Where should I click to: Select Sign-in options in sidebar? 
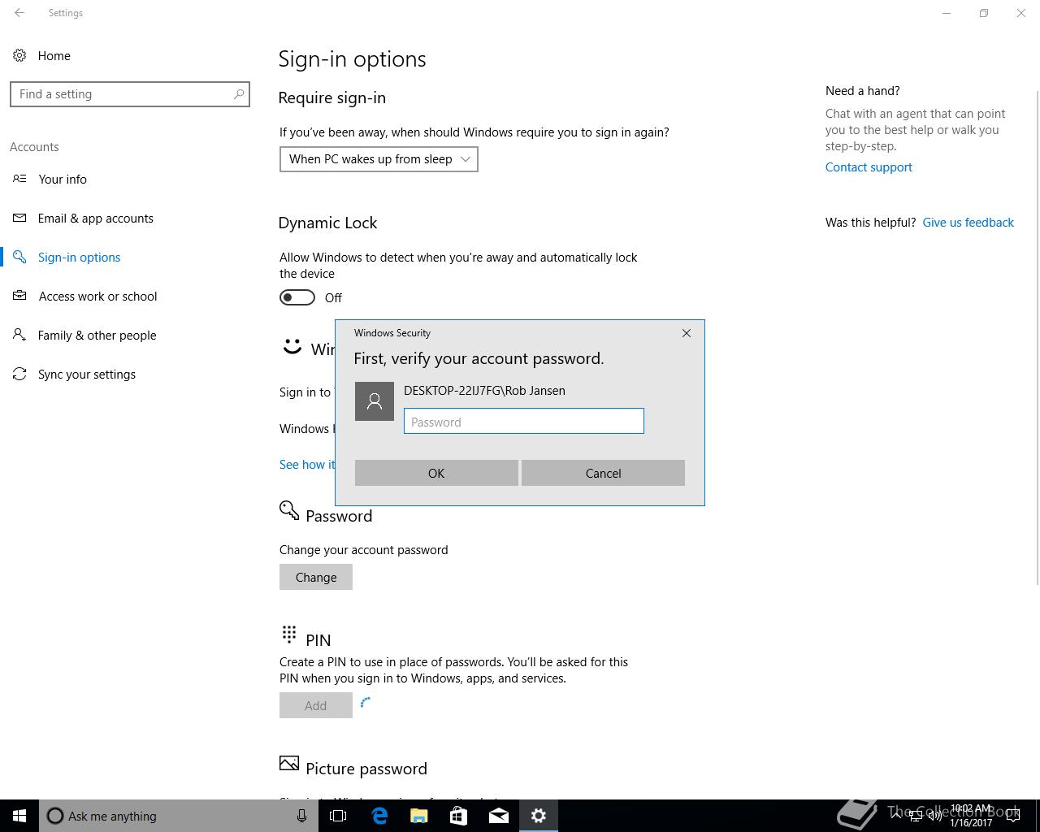[x=80, y=257]
